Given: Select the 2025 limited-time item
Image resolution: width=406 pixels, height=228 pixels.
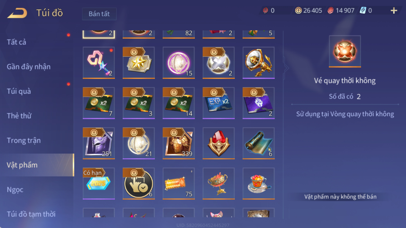Looking at the screenshot, I should tap(99, 183).
